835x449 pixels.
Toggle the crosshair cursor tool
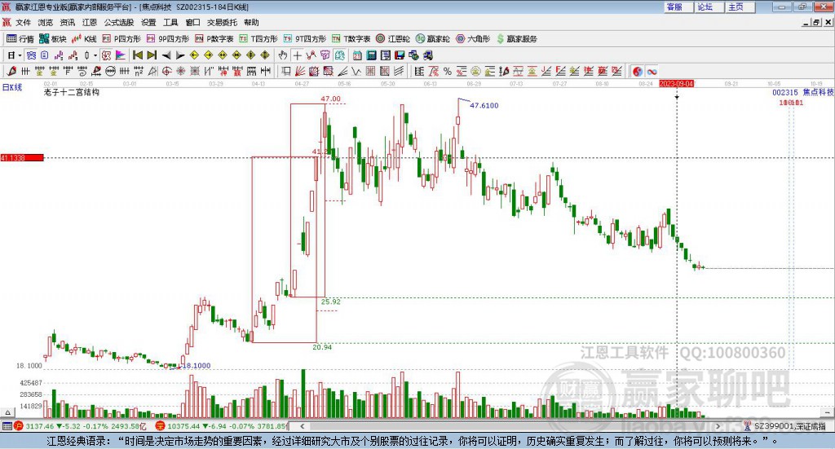pos(297,55)
